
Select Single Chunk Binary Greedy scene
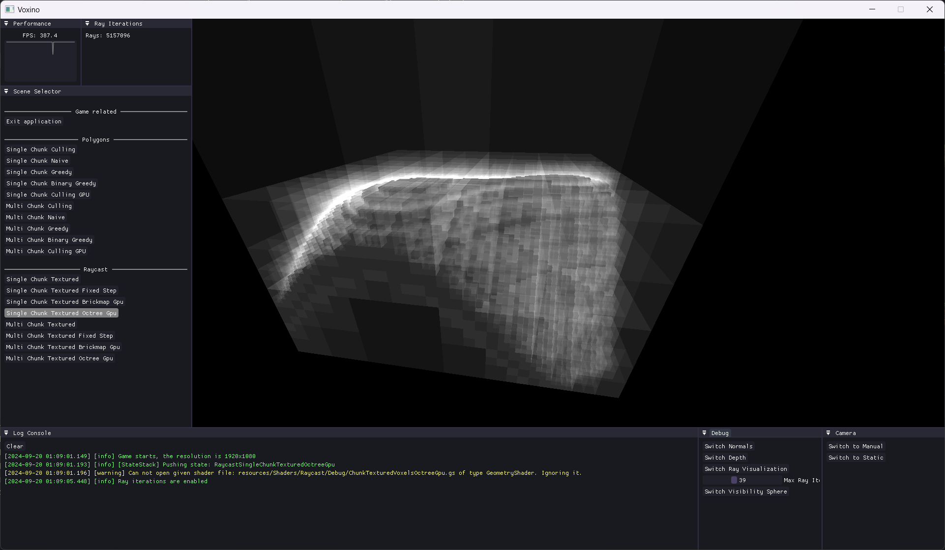click(51, 183)
